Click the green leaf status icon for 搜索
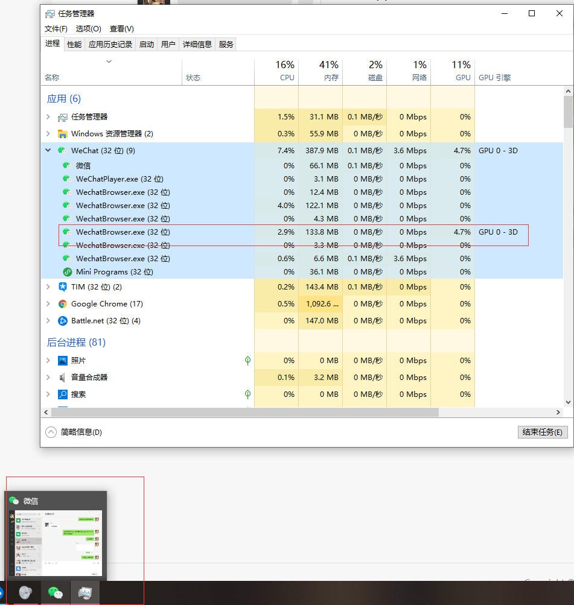 [248, 394]
